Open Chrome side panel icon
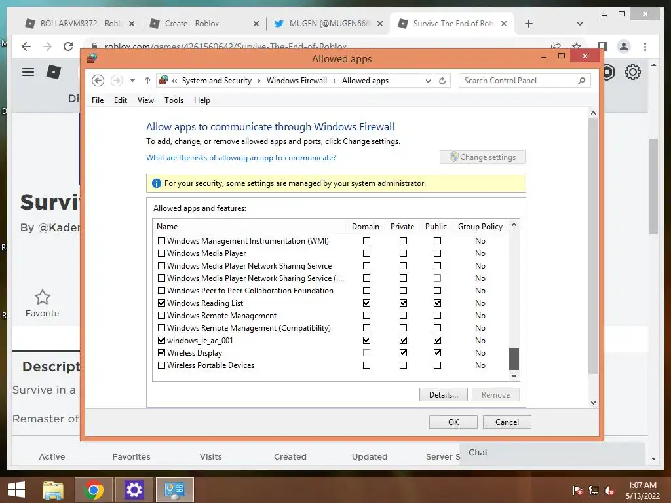Screen dimensions: 671x503 tap(603, 47)
